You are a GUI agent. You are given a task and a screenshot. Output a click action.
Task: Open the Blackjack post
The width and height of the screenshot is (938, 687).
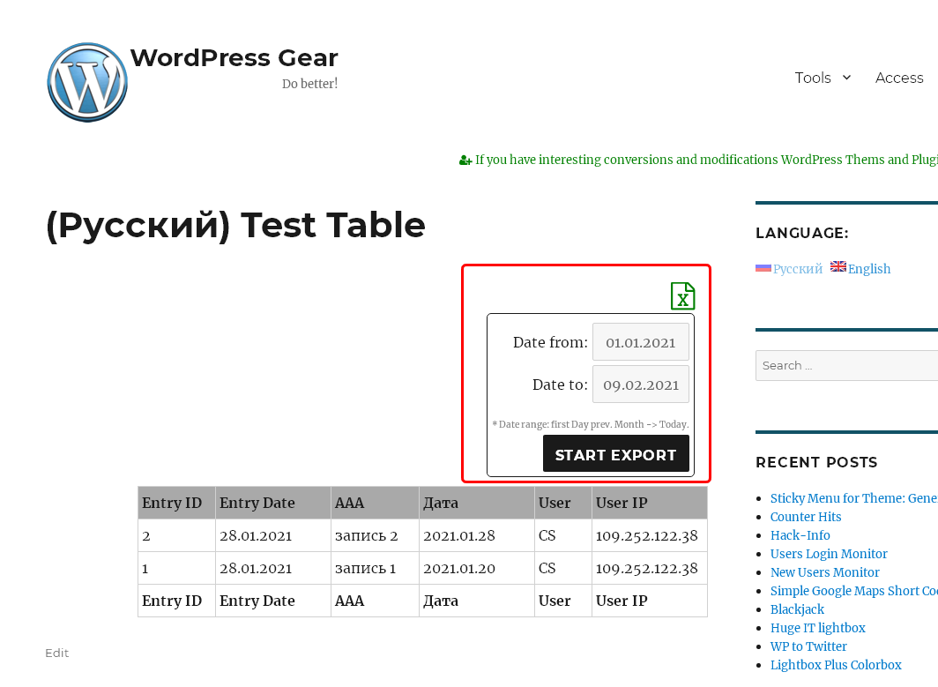click(x=797, y=609)
